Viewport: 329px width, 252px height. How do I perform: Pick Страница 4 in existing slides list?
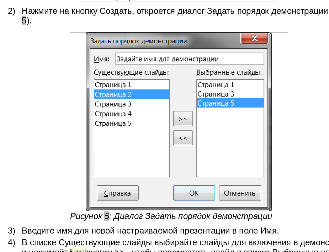tap(113, 114)
